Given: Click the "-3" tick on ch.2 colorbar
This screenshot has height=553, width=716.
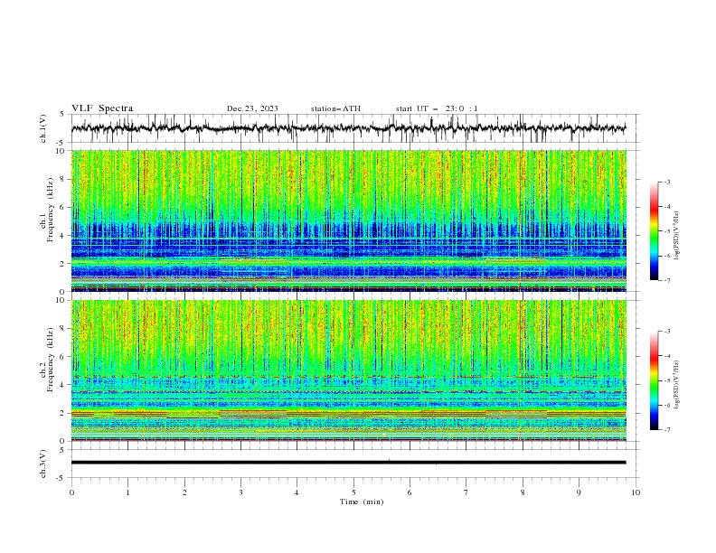Looking at the screenshot, I should click(666, 332).
